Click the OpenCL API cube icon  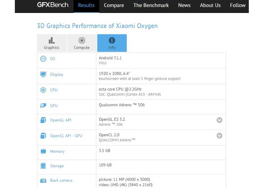pos(43,136)
